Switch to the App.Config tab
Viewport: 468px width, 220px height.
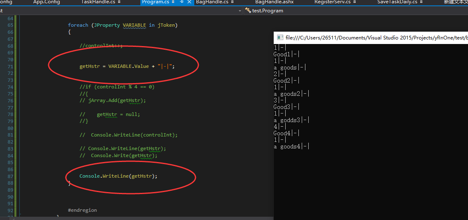[47, 2]
